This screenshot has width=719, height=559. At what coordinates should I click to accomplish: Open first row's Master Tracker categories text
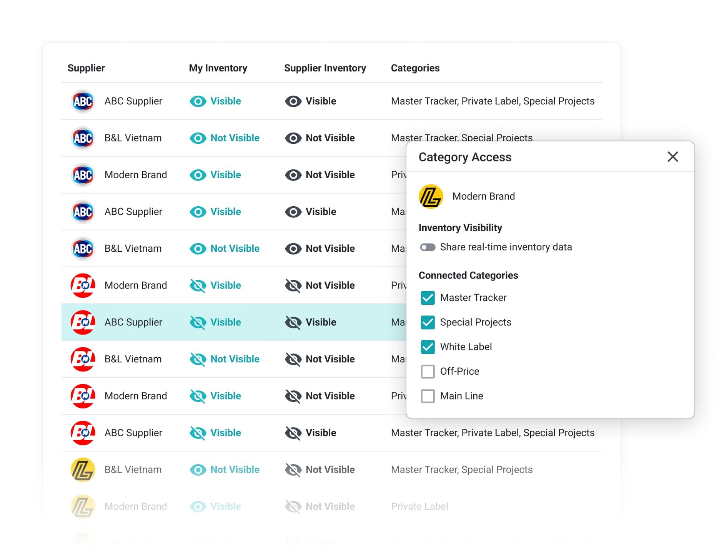493,101
